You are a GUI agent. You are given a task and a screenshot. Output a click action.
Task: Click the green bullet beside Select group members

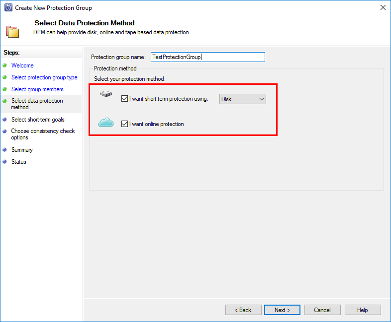tap(4, 89)
